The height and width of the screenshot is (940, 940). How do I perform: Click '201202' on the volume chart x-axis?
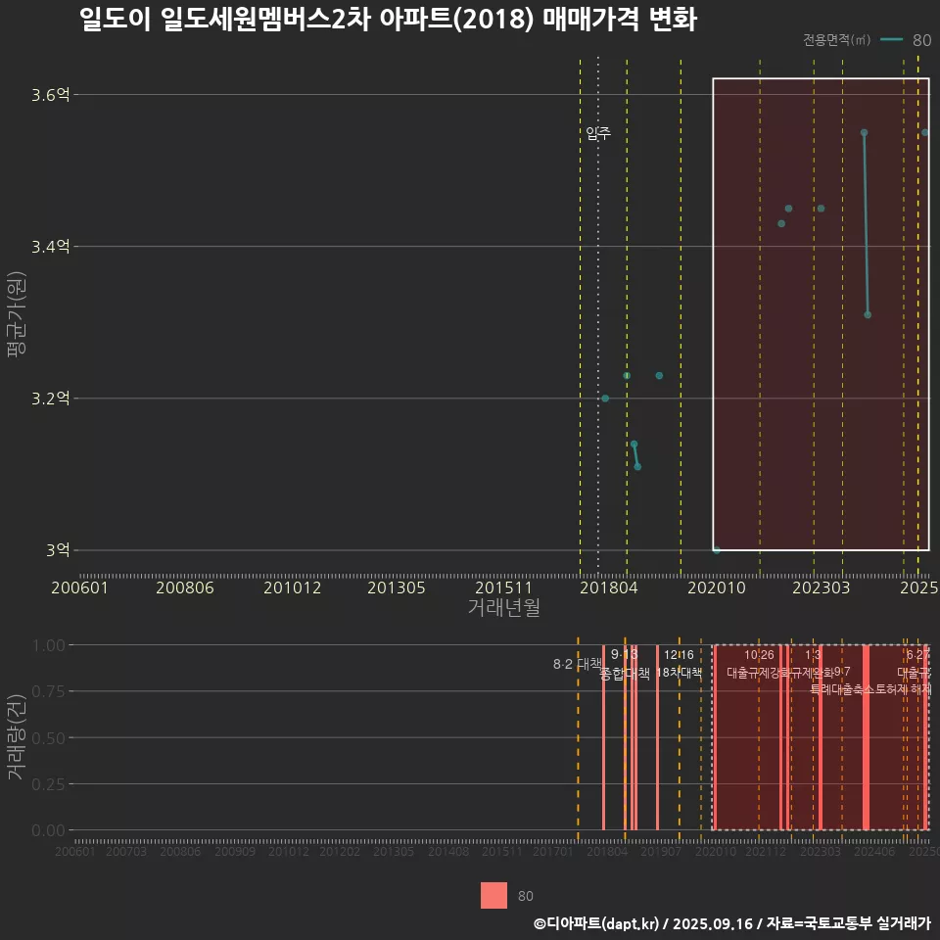[340, 851]
